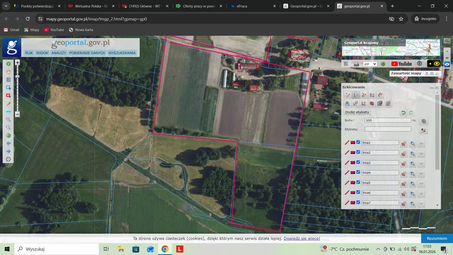Expand options for linia7
The image size is (453, 255).
coord(421,204)
